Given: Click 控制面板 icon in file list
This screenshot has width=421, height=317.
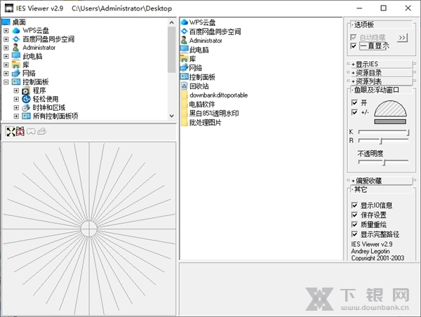Looking at the screenshot, I should coord(184,76).
